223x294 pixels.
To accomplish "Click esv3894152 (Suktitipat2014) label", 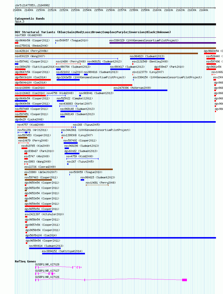I will click(62, 251).
